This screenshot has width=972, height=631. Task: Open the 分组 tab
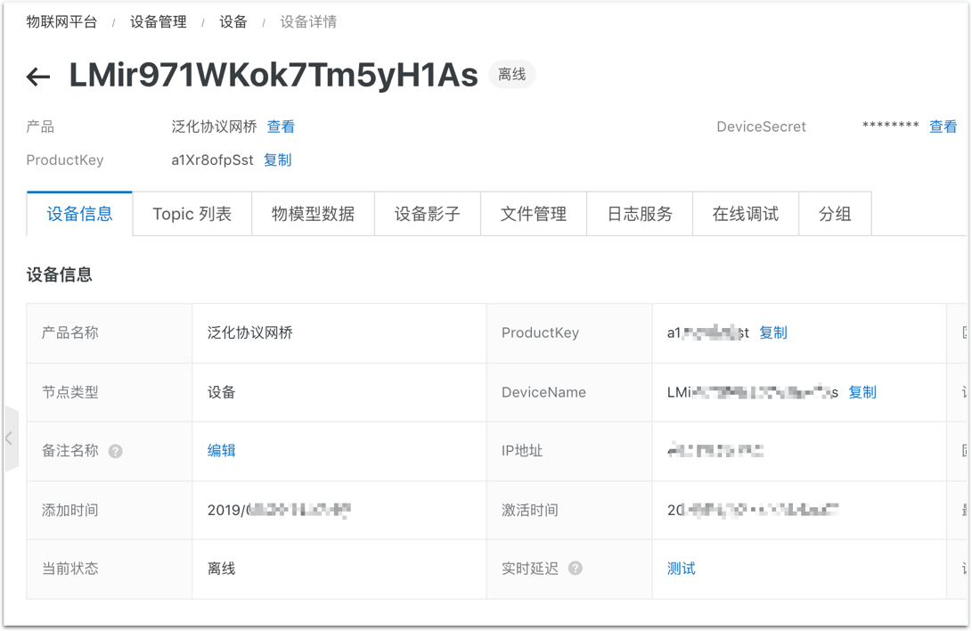pyautogui.click(x=835, y=214)
